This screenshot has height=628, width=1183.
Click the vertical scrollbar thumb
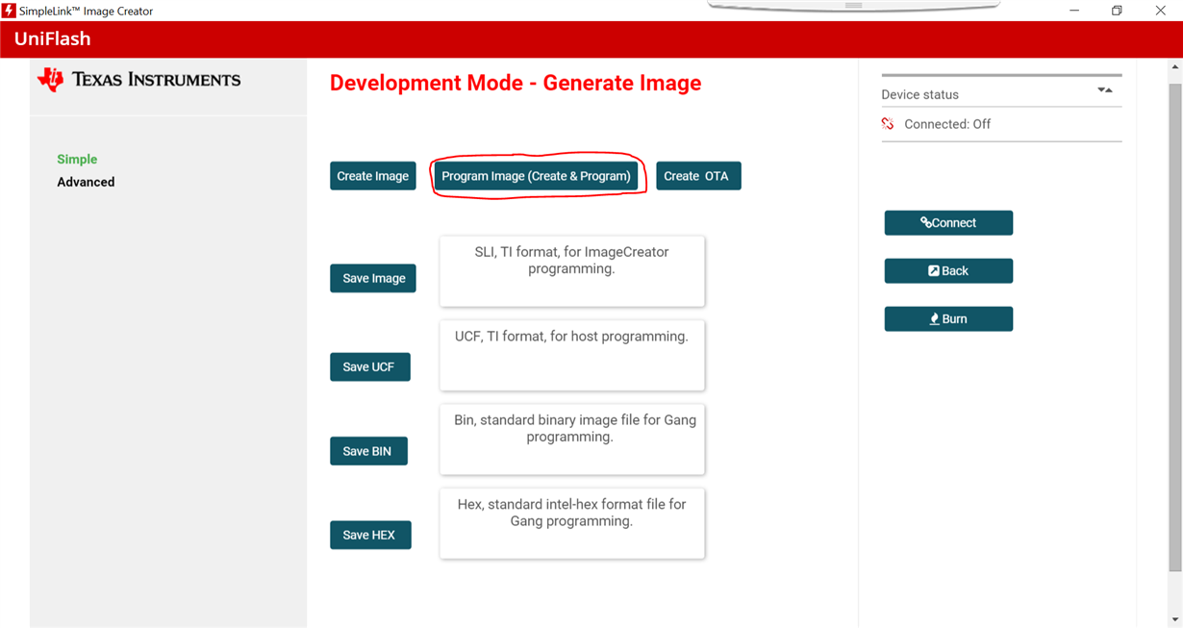click(x=1175, y=327)
